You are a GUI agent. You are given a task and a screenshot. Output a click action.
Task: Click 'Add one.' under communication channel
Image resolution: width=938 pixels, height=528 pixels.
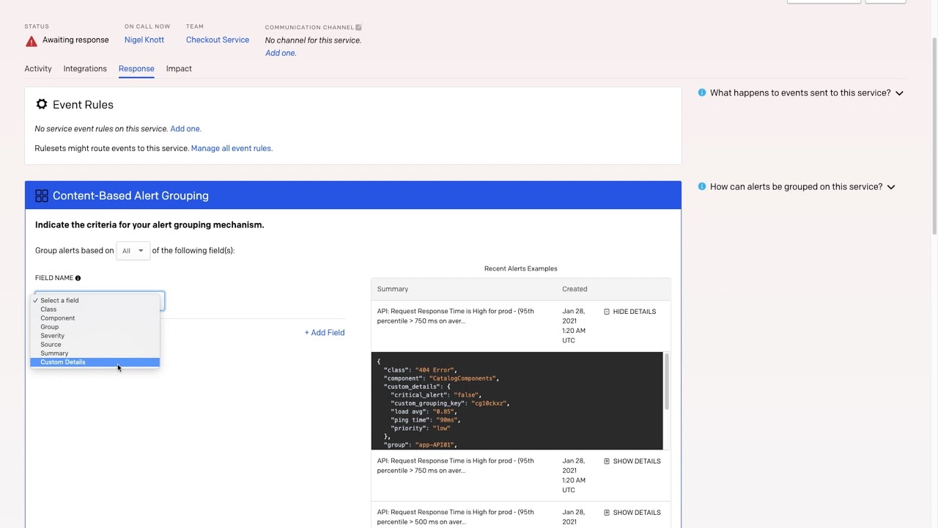point(281,54)
